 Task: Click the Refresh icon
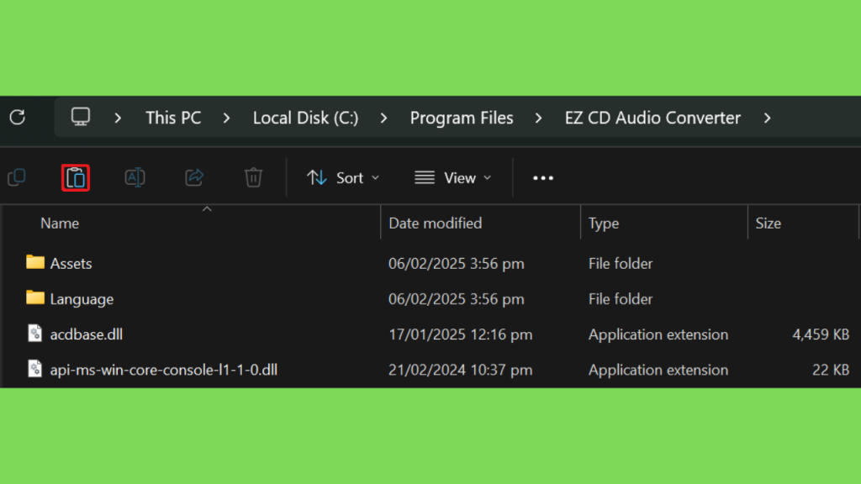17,118
